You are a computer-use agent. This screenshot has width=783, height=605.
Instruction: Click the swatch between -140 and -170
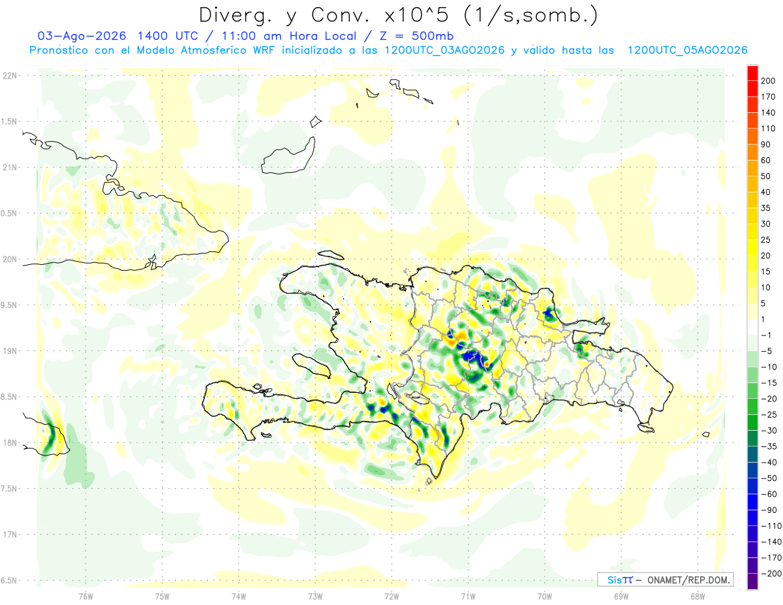[752, 550]
